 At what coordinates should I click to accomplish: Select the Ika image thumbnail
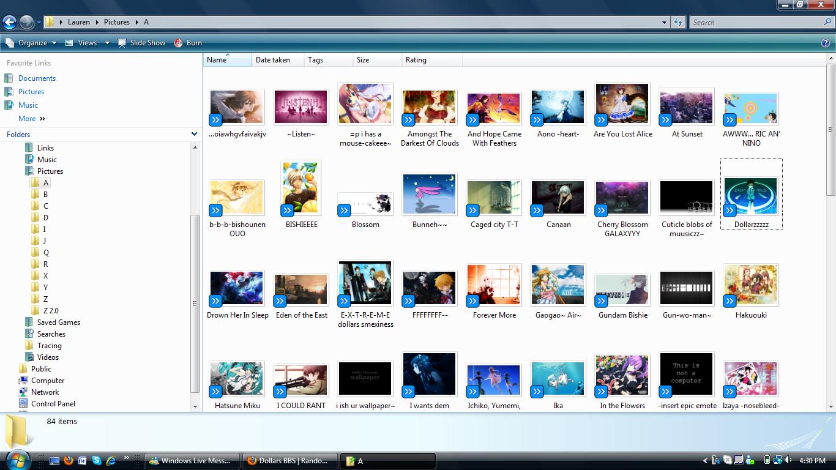pos(558,379)
